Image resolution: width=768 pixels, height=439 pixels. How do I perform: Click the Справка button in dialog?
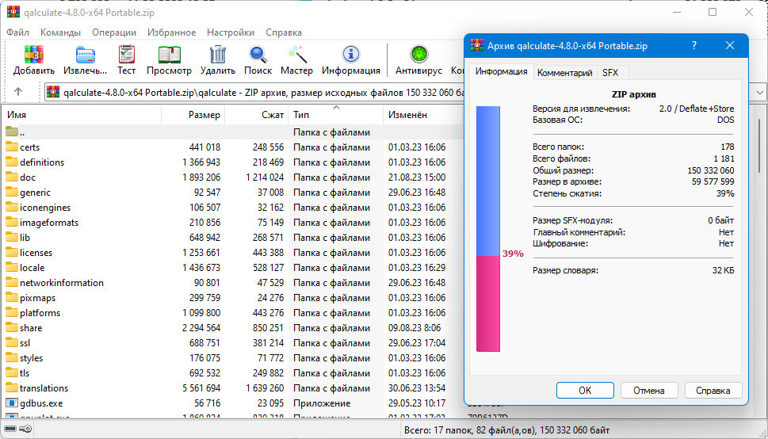tap(713, 390)
